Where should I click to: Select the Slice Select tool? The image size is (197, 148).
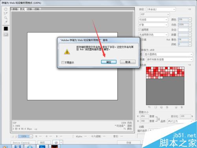(x=6, y=13)
